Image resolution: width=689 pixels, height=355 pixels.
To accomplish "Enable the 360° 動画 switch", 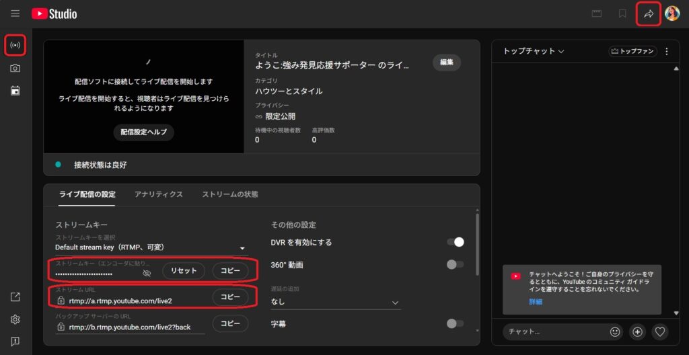I will pos(456,265).
